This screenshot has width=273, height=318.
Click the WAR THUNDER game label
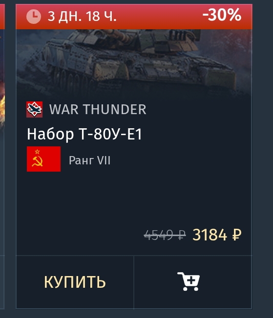pyautogui.click(x=98, y=110)
